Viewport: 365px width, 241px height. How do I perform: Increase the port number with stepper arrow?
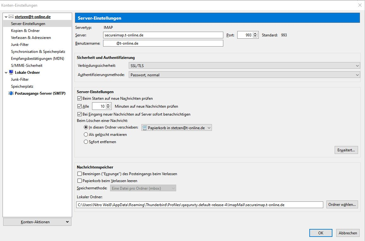(x=255, y=34)
